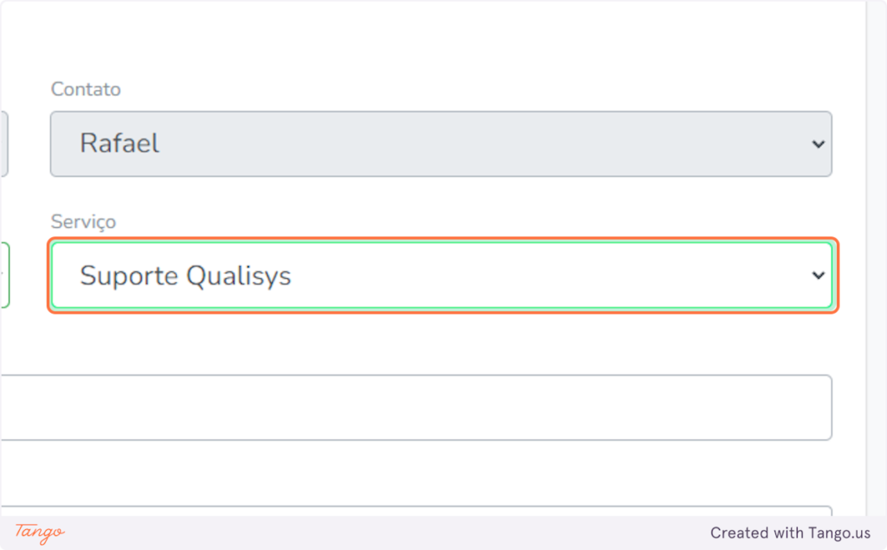Open the Created with Tango.us link
The image size is (887, 550).
pyautogui.click(x=790, y=533)
